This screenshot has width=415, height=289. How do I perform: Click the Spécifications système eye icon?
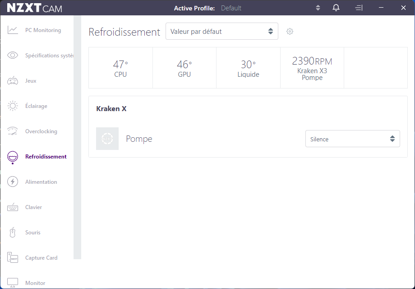(13, 56)
